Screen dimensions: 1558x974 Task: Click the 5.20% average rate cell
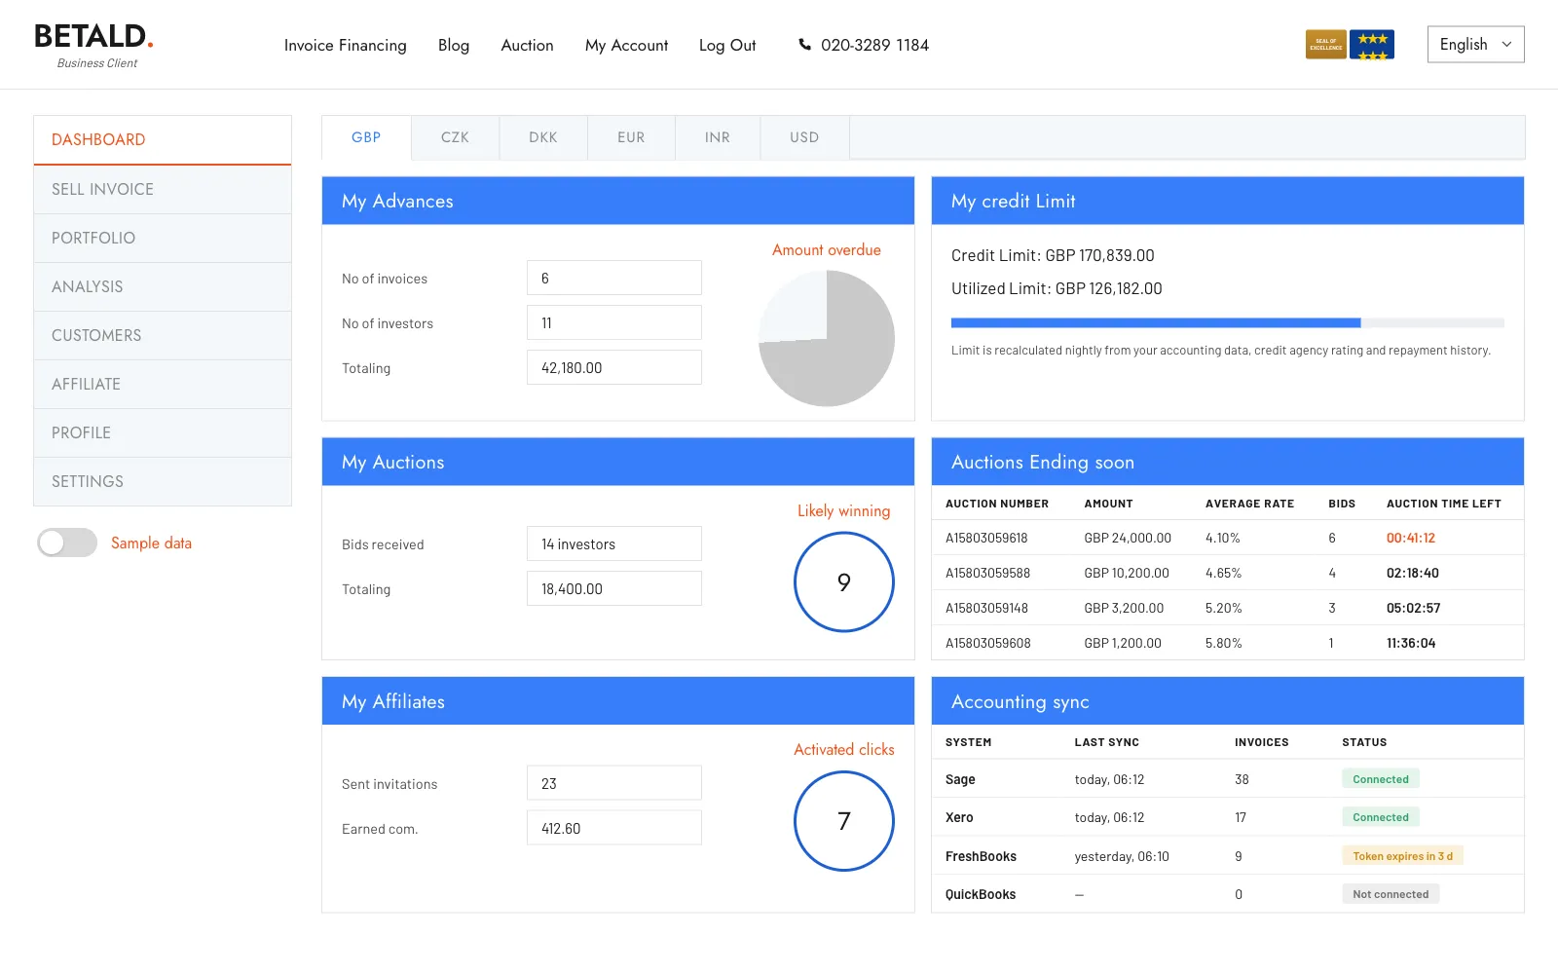(1224, 608)
